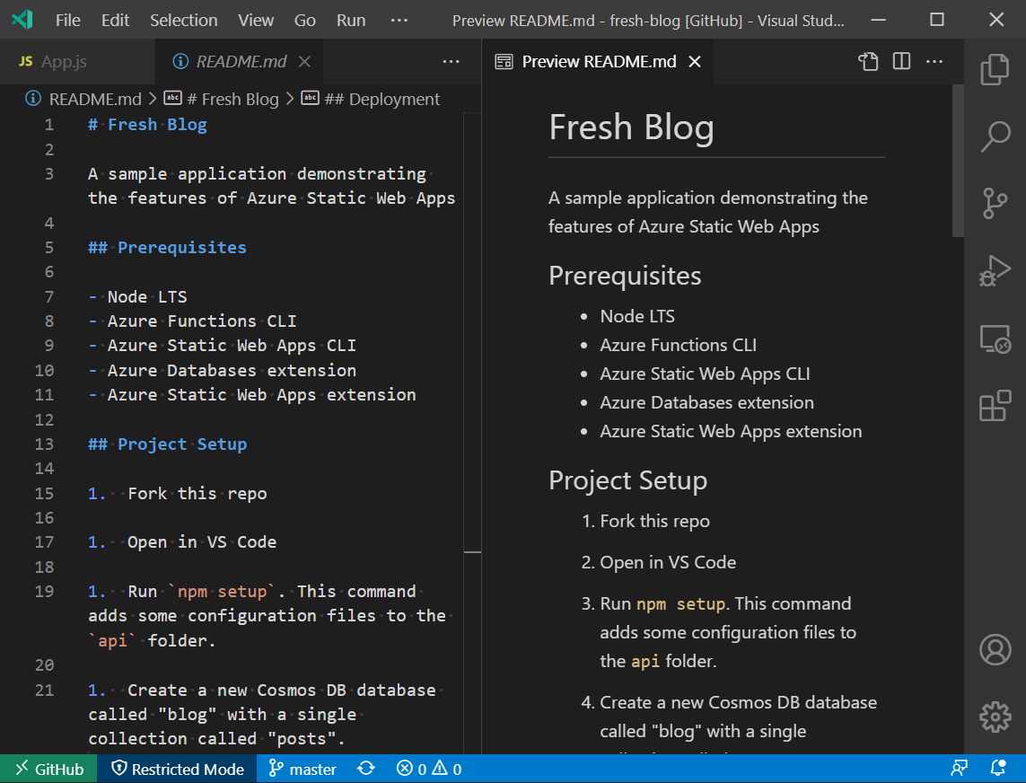The width and height of the screenshot is (1026, 783).
Task: Click 'Fork this repo' in the editor
Action: [x=197, y=493]
